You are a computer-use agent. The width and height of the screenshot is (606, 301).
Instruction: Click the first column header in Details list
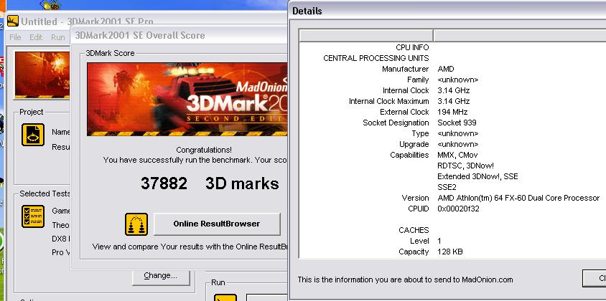(x=366, y=36)
